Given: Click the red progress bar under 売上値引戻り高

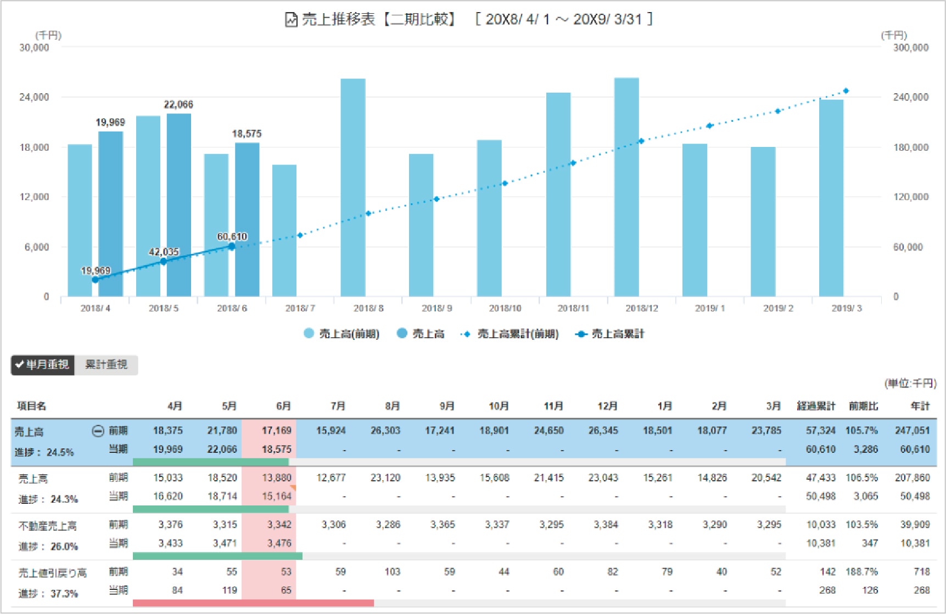Looking at the screenshot, I should (253, 603).
